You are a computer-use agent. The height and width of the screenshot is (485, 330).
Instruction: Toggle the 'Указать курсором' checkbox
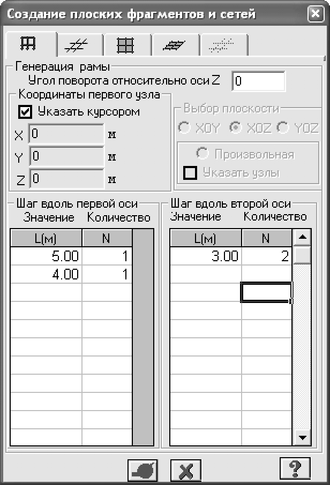(x=25, y=112)
